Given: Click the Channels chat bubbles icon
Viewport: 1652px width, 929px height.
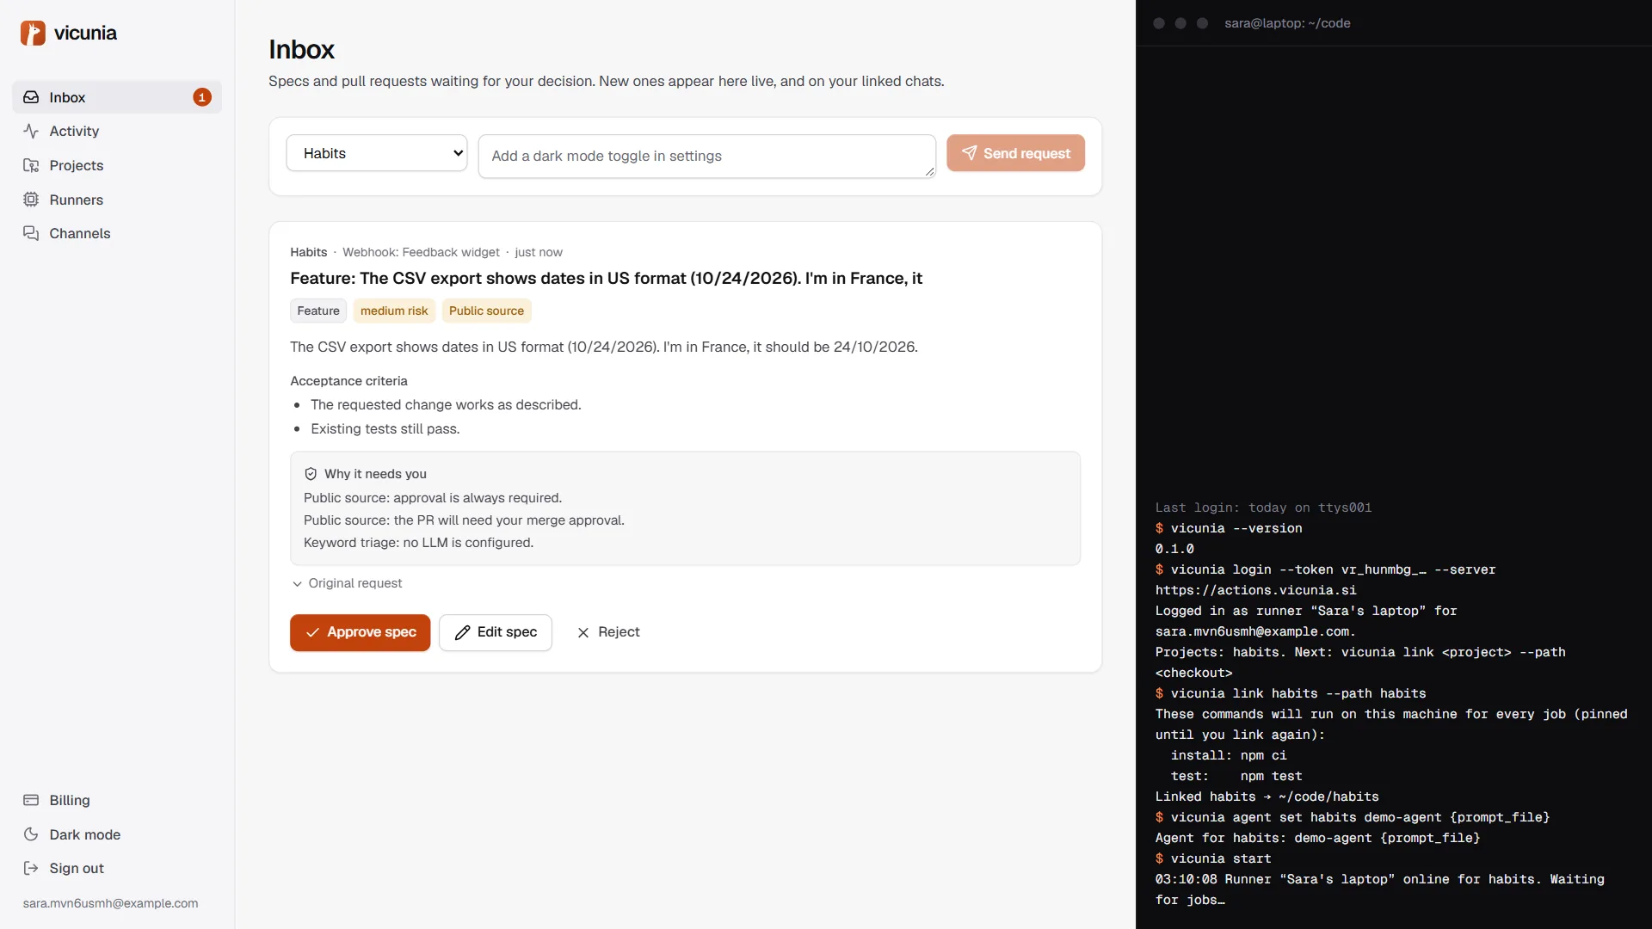Looking at the screenshot, I should 31,233.
